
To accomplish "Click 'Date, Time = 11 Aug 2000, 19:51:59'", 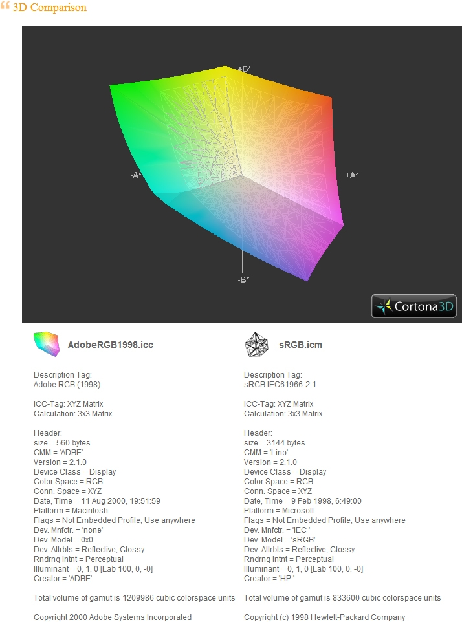I will pos(97,501).
